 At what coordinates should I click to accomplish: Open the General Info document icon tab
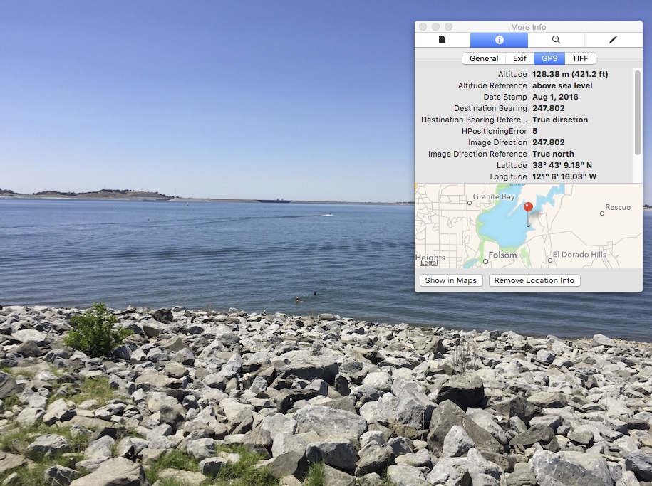coord(443,40)
